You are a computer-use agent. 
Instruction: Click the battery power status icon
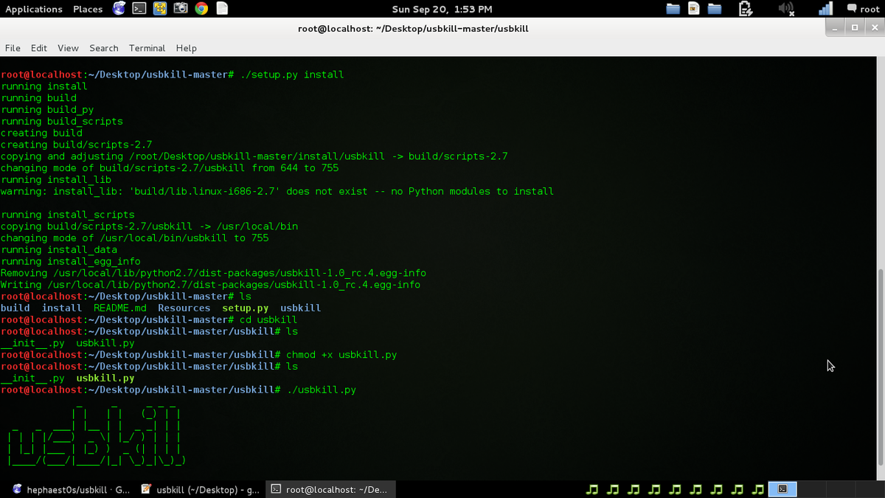745,9
